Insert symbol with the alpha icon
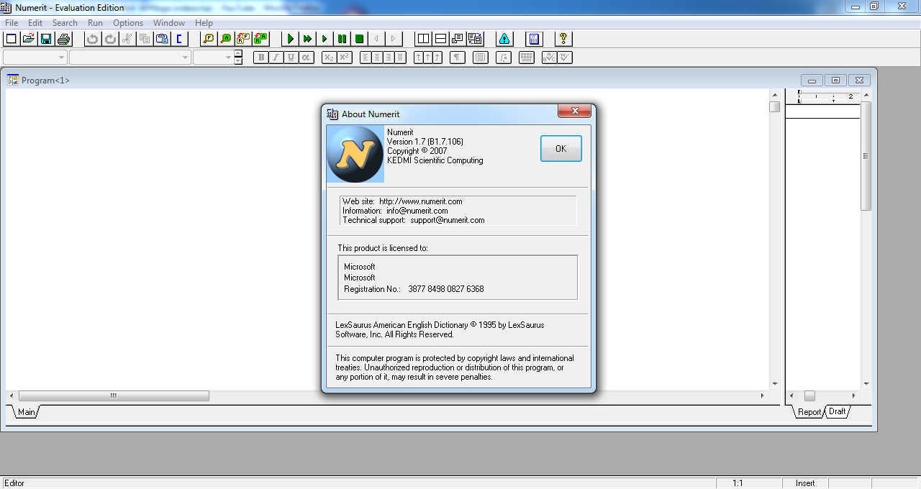 (307, 58)
